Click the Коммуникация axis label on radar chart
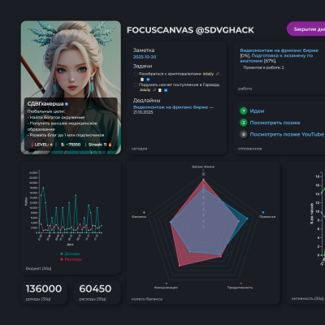This screenshot has width=325, height=325. tap(166, 288)
